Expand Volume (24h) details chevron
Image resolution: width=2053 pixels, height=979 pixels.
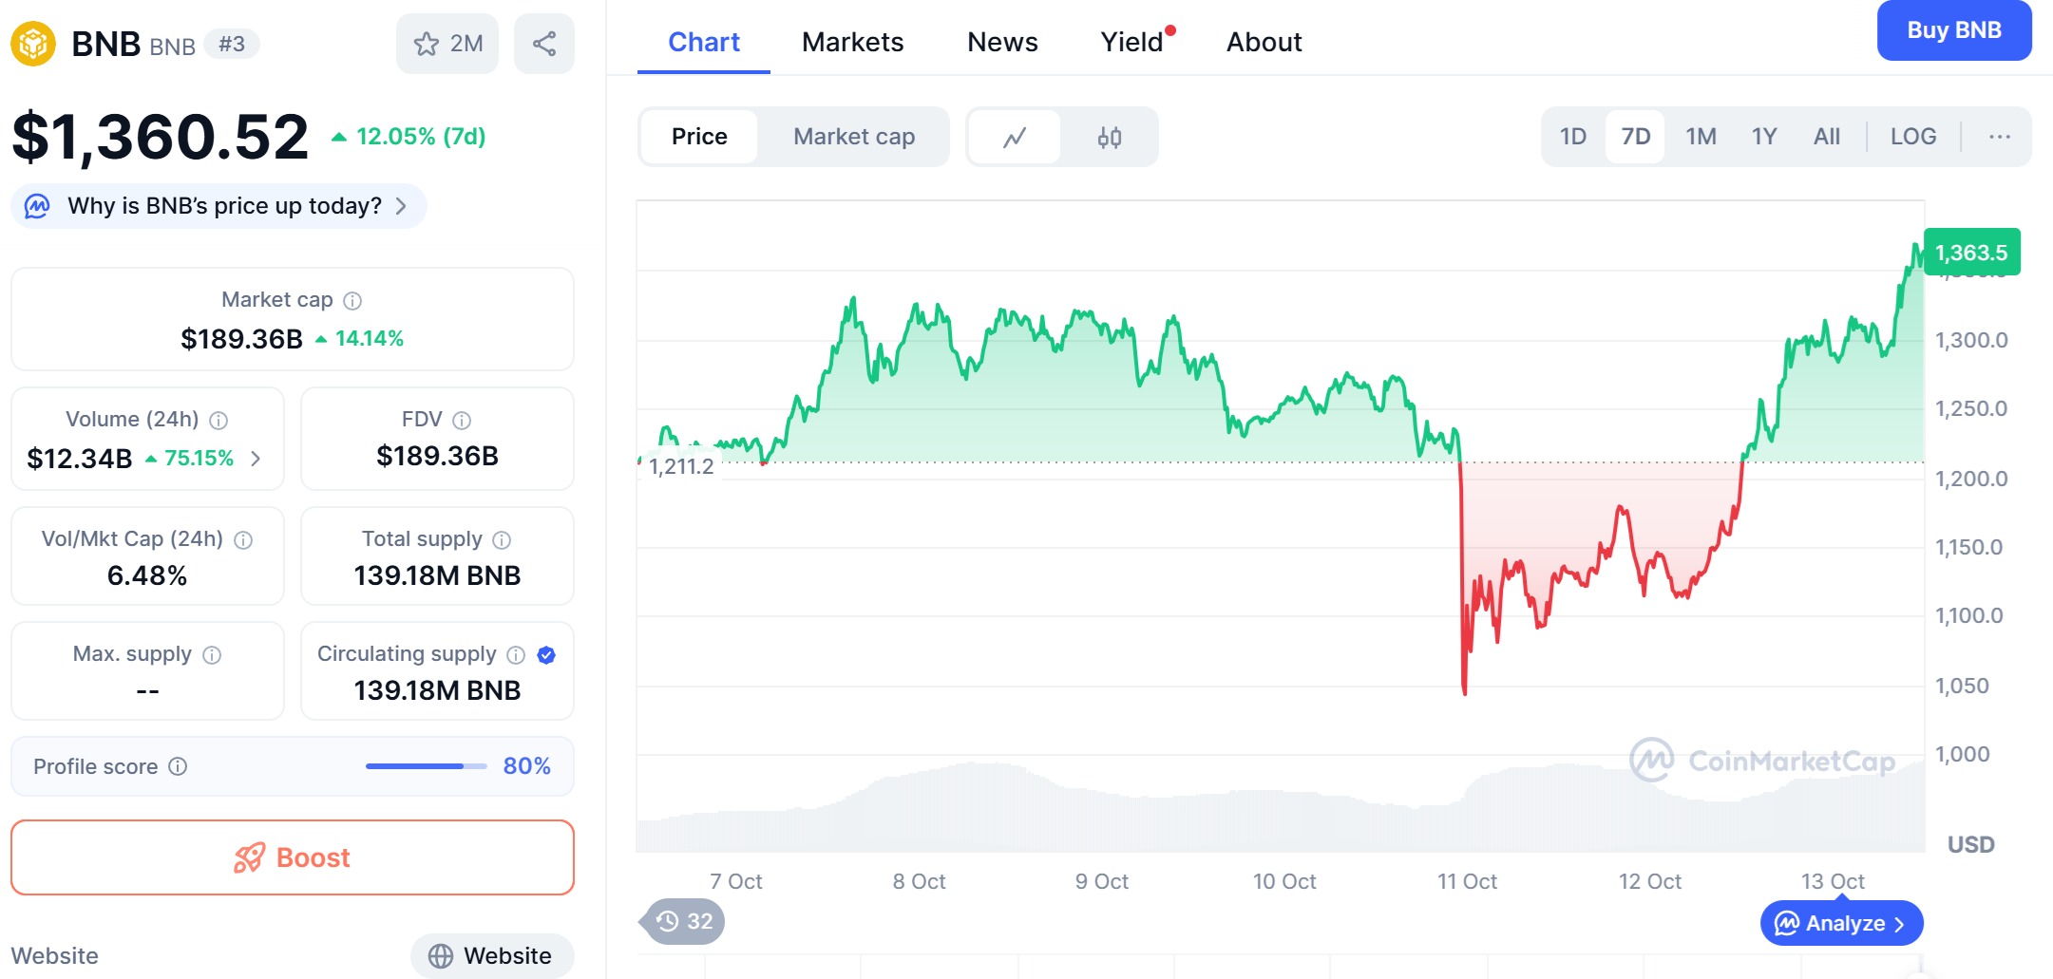(x=256, y=459)
